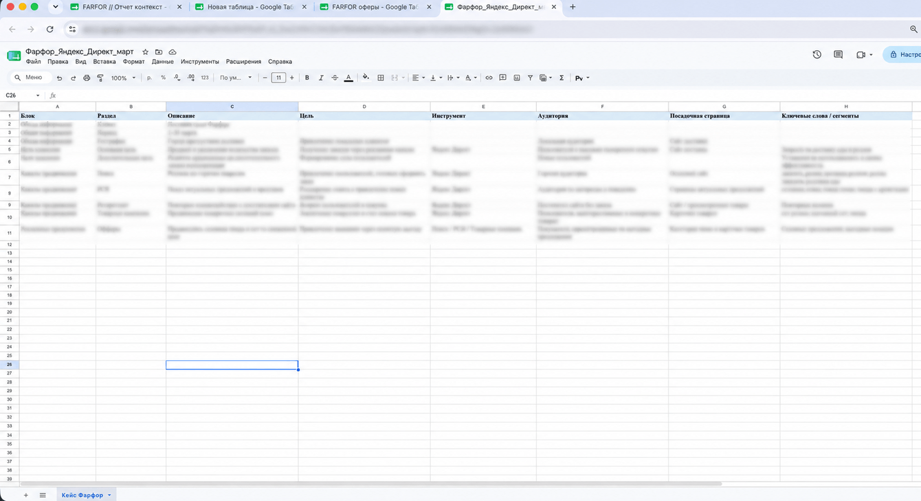Viewport: 921px width, 501px height.
Task: Open the Данные menu
Action: coord(163,62)
